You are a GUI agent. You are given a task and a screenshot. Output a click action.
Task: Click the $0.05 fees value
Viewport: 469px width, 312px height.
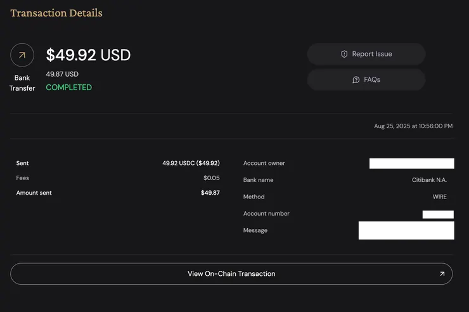(211, 178)
